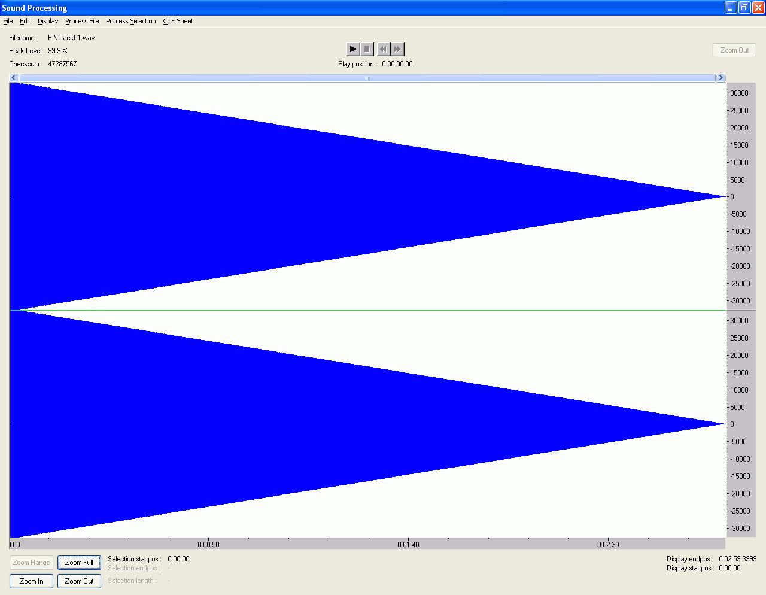Click the Fast Forward button
The height and width of the screenshot is (595, 766).
[x=397, y=49]
